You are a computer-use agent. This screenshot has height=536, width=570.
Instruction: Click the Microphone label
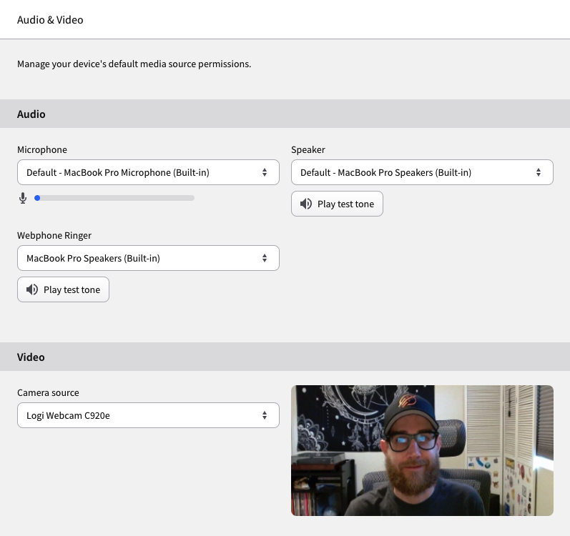tap(42, 149)
